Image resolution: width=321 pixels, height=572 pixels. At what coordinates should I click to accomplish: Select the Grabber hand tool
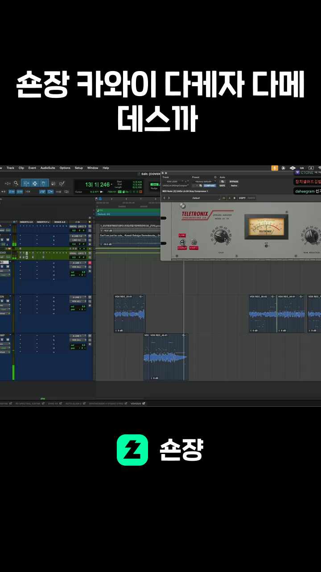(x=43, y=183)
